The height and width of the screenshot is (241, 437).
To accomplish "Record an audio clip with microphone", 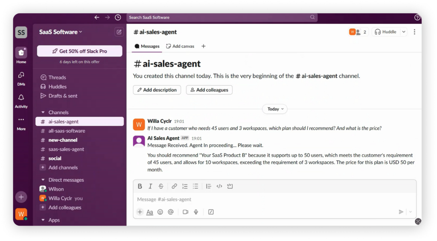I will tap(196, 212).
